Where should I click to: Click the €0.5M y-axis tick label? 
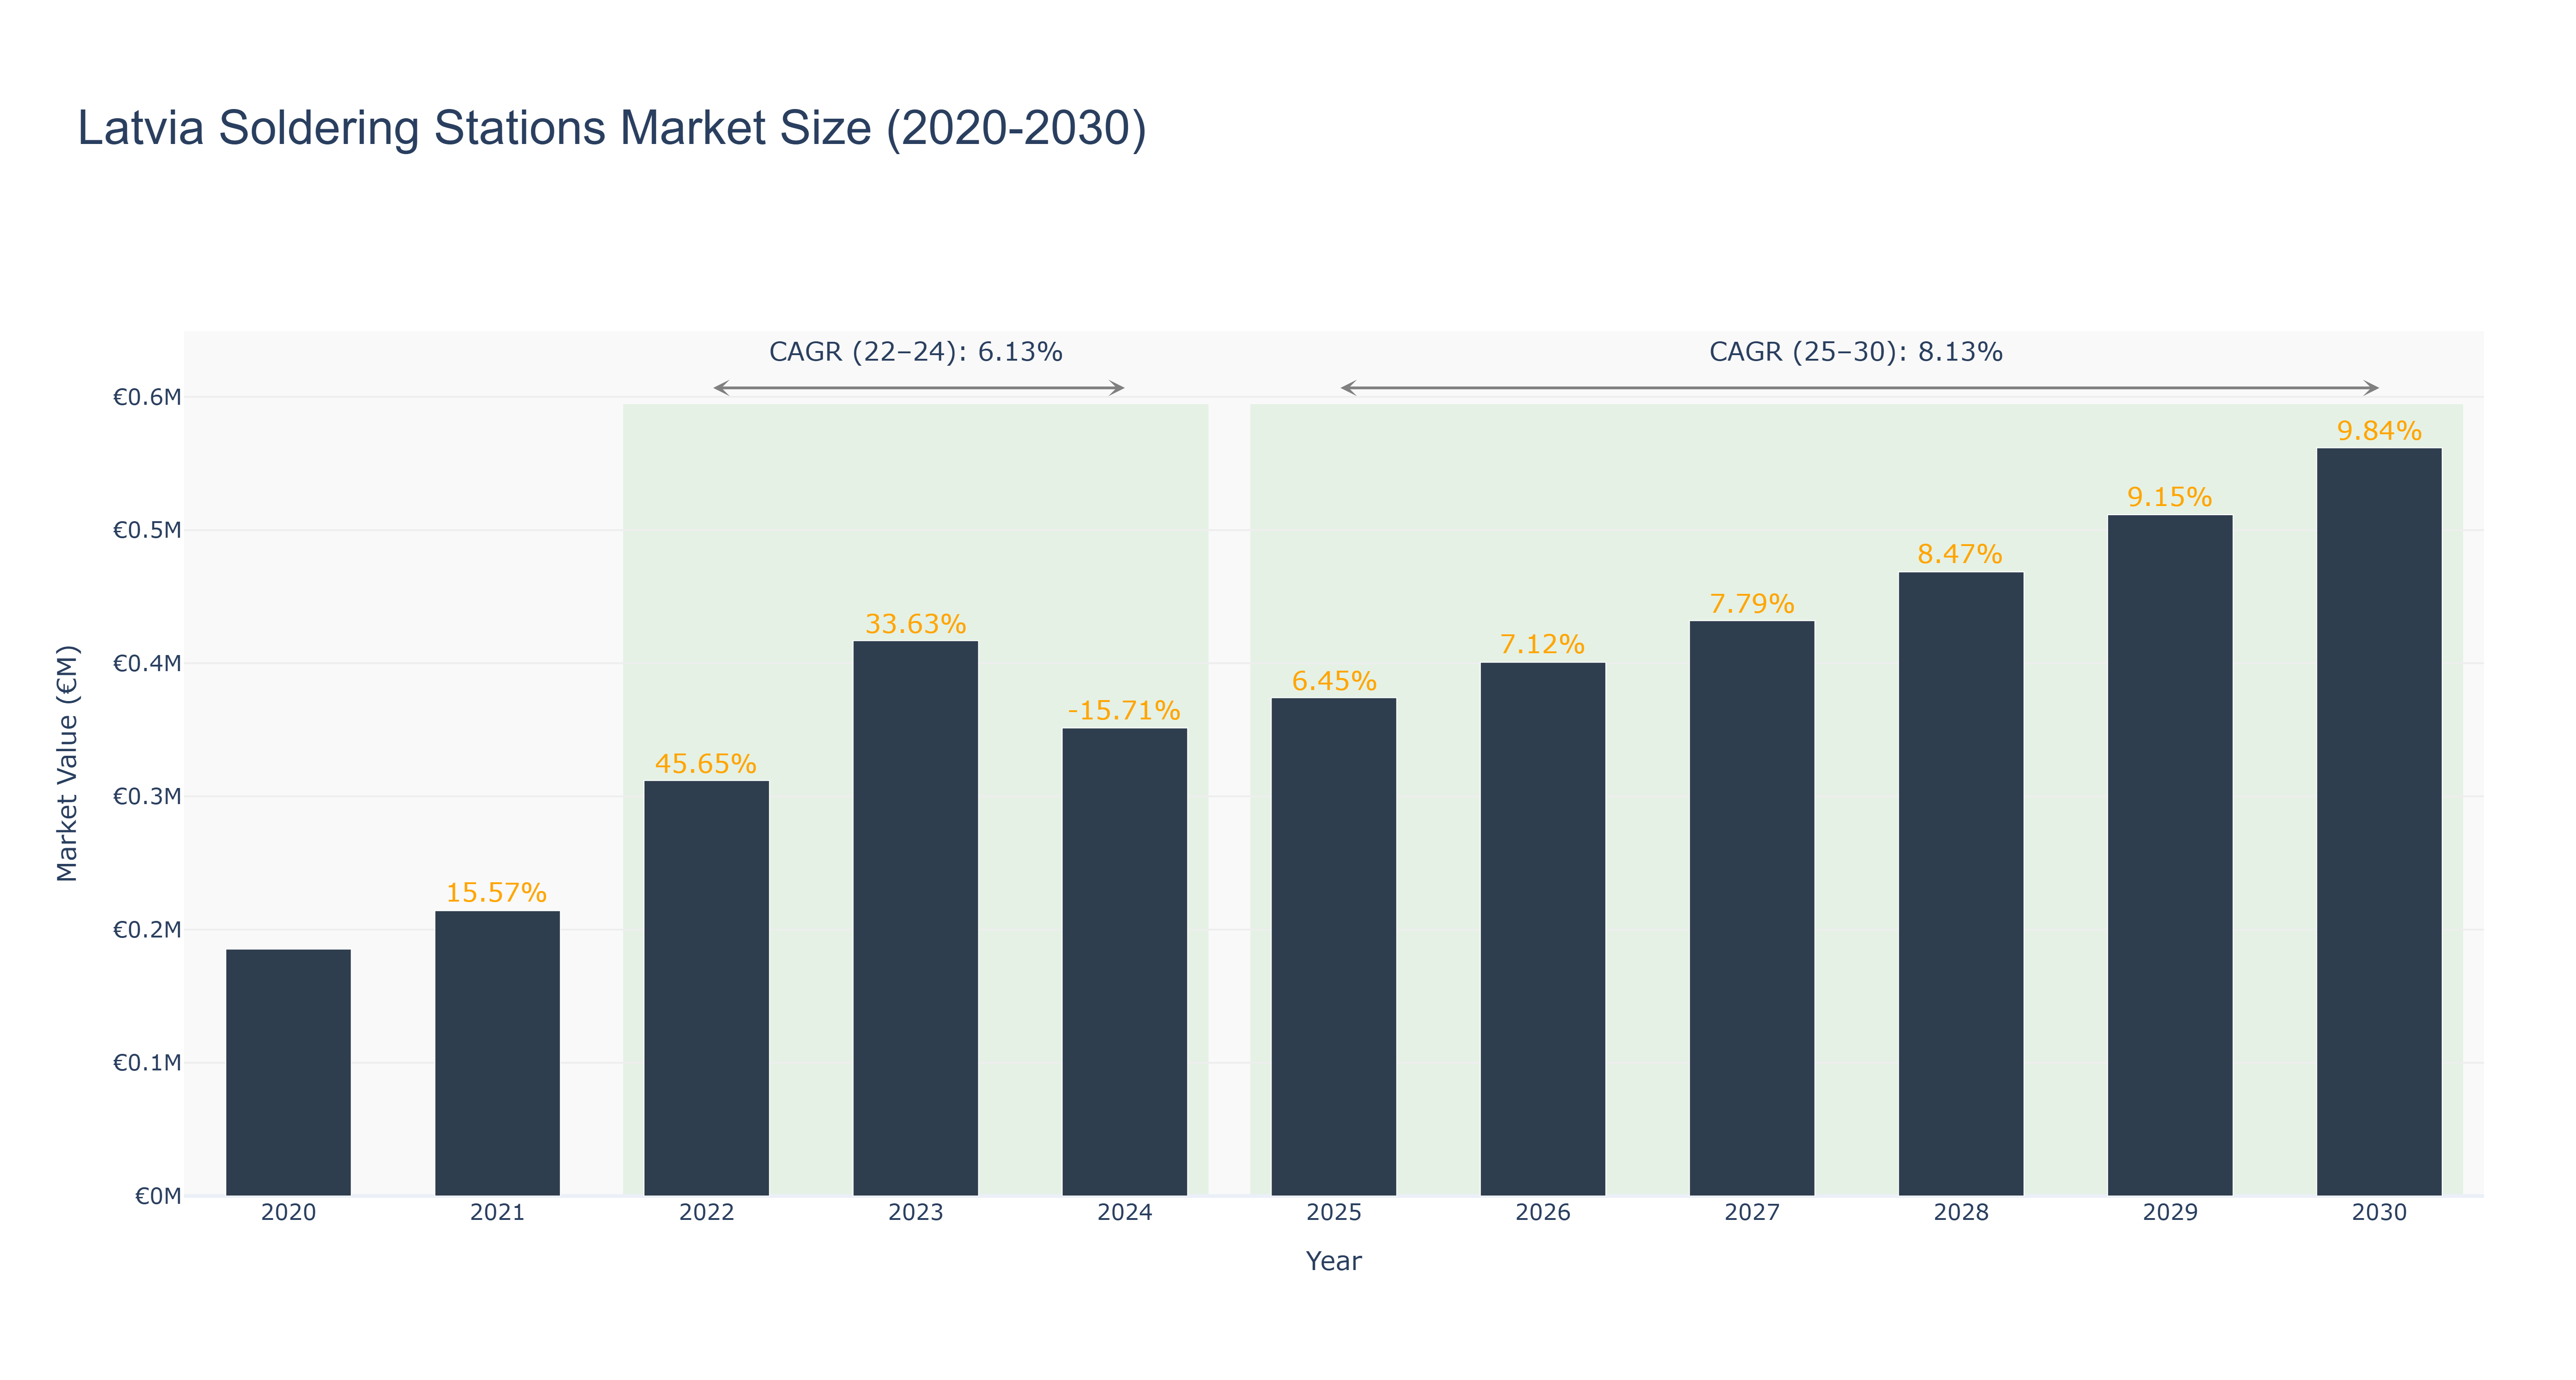[147, 530]
